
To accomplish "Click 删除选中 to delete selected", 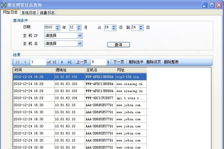I will pyautogui.click(x=136, y=62).
